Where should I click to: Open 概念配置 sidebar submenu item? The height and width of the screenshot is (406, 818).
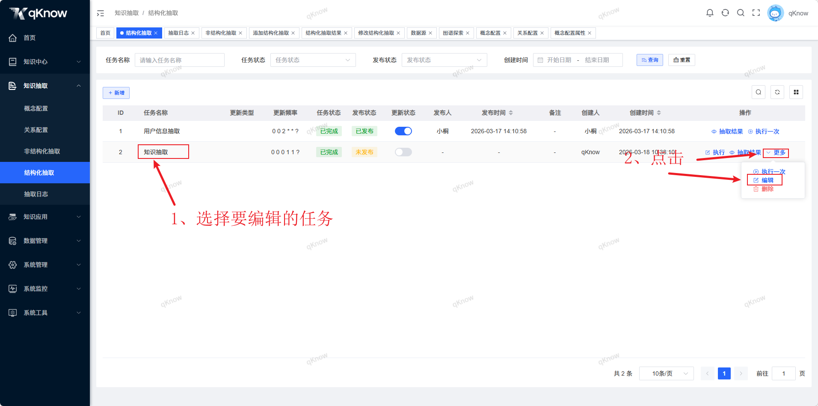pos(45,108)
